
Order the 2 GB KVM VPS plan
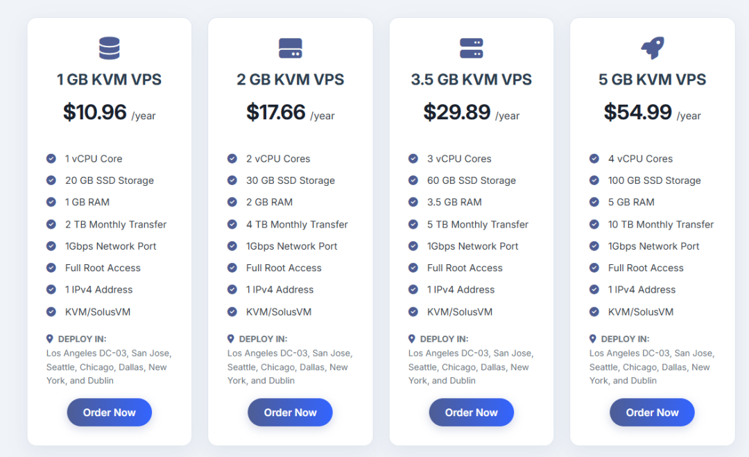291,412
